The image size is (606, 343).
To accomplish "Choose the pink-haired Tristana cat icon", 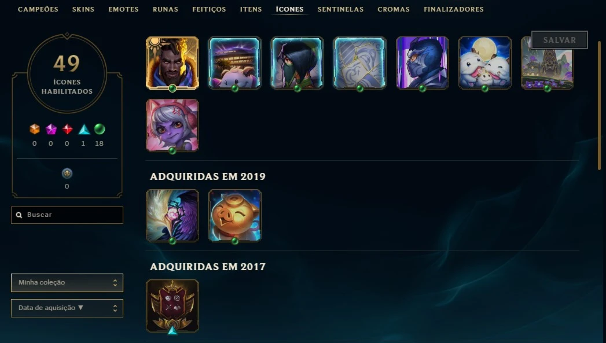I will pyautogui.click(x=172, y=125).
